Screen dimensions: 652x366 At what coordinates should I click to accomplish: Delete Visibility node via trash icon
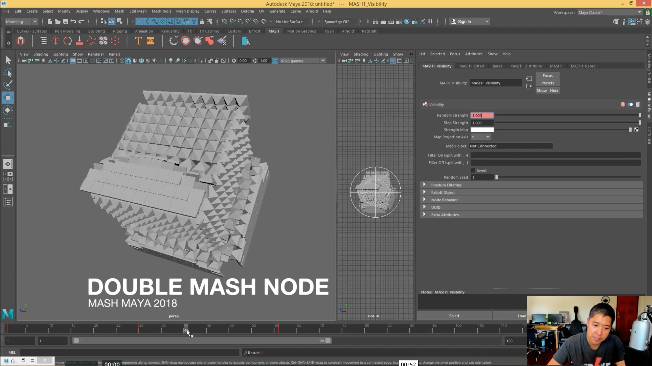coord(638,104)
